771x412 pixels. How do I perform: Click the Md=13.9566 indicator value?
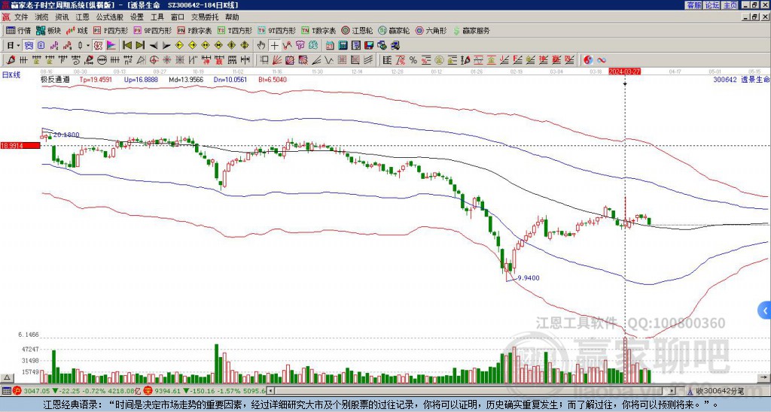click(186, 79)
